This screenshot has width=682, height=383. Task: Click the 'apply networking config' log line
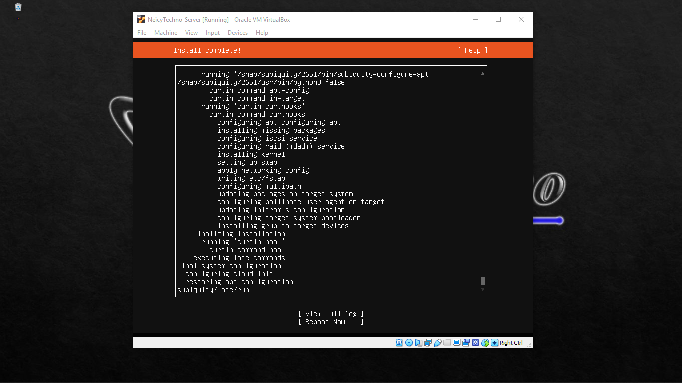[263, 170]
